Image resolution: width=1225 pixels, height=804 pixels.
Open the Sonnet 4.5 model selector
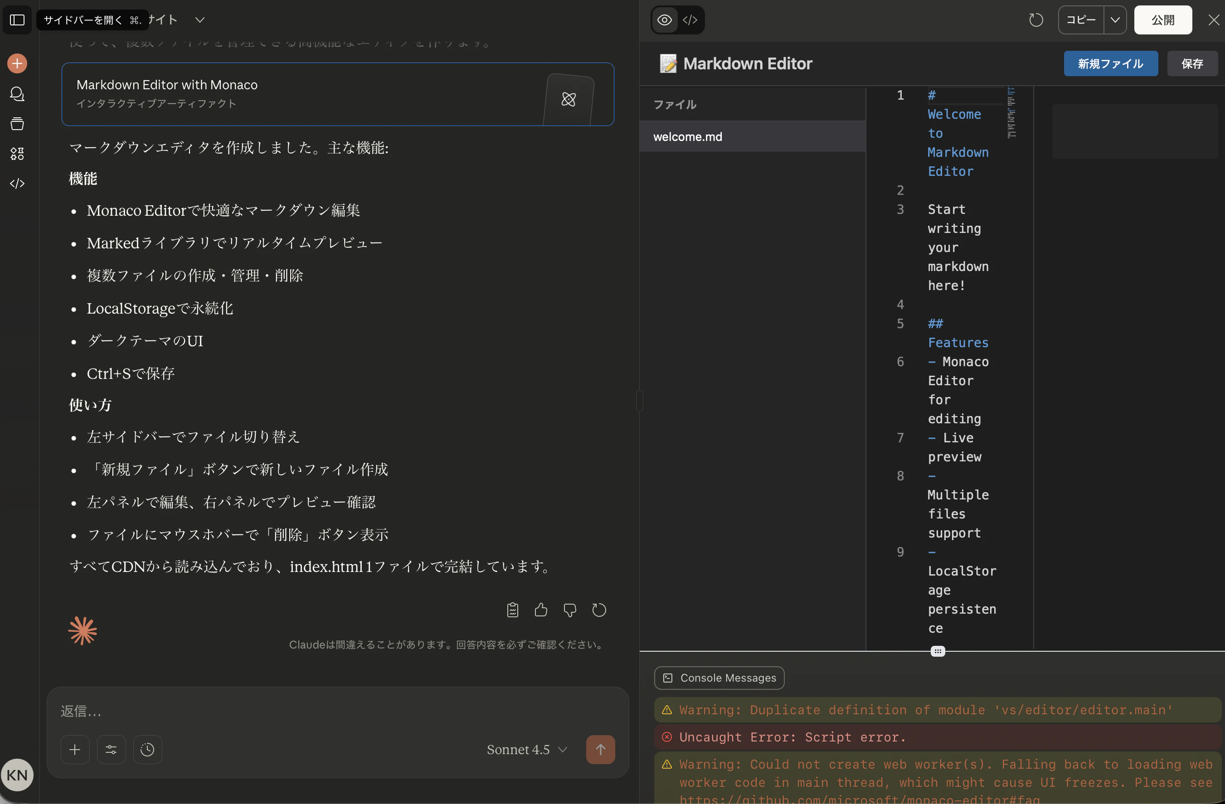coord(526,750)
